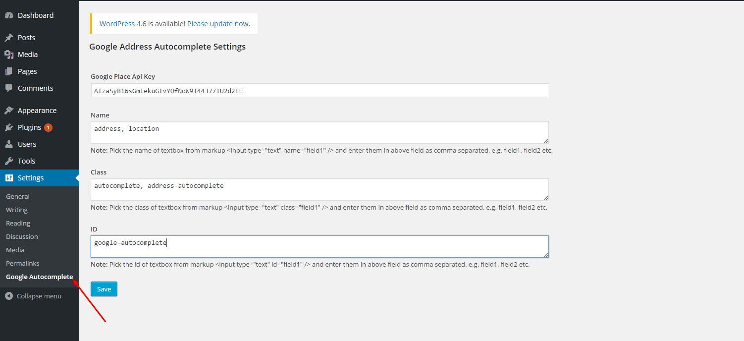Open Writing settings submenu
This screenshot has width=744, height=341.
[17, 210]
